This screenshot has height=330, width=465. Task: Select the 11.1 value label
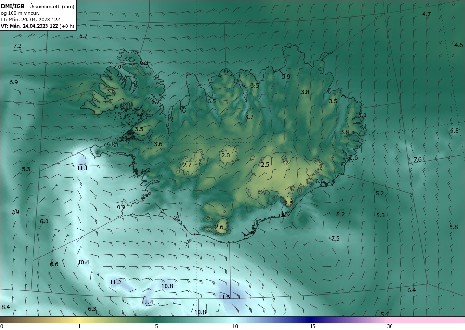coord(82,168)
